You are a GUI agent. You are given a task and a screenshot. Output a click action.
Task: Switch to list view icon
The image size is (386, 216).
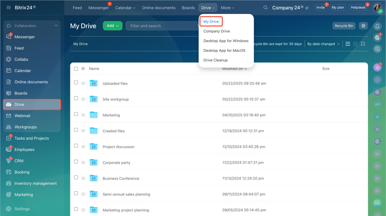(348, 44)
